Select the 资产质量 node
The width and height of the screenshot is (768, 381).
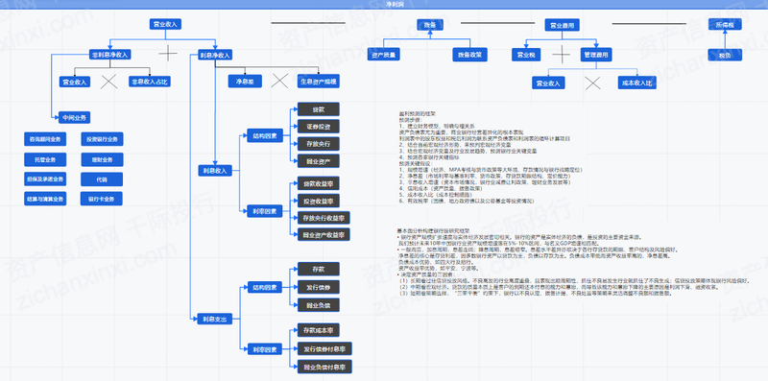[x=383, y=55]
